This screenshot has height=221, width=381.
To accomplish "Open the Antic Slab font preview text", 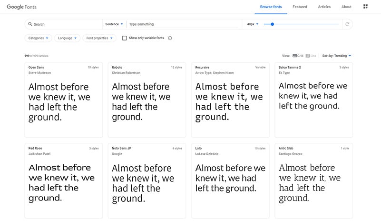I will [310, 183].
